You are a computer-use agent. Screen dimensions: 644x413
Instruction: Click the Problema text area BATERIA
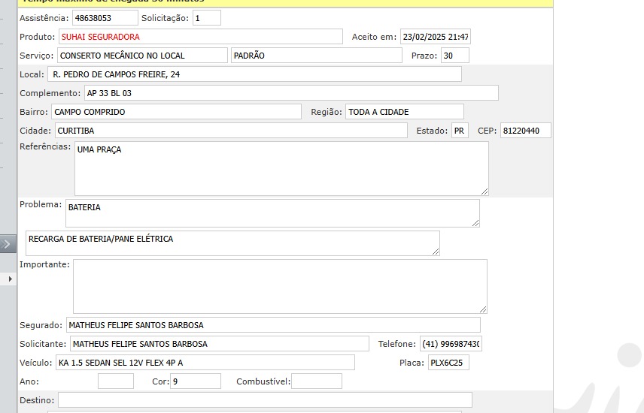tap(272, 213)
